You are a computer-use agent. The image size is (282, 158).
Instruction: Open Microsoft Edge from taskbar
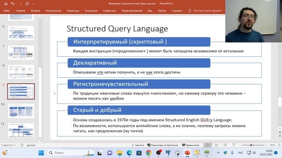click(129, 153)
